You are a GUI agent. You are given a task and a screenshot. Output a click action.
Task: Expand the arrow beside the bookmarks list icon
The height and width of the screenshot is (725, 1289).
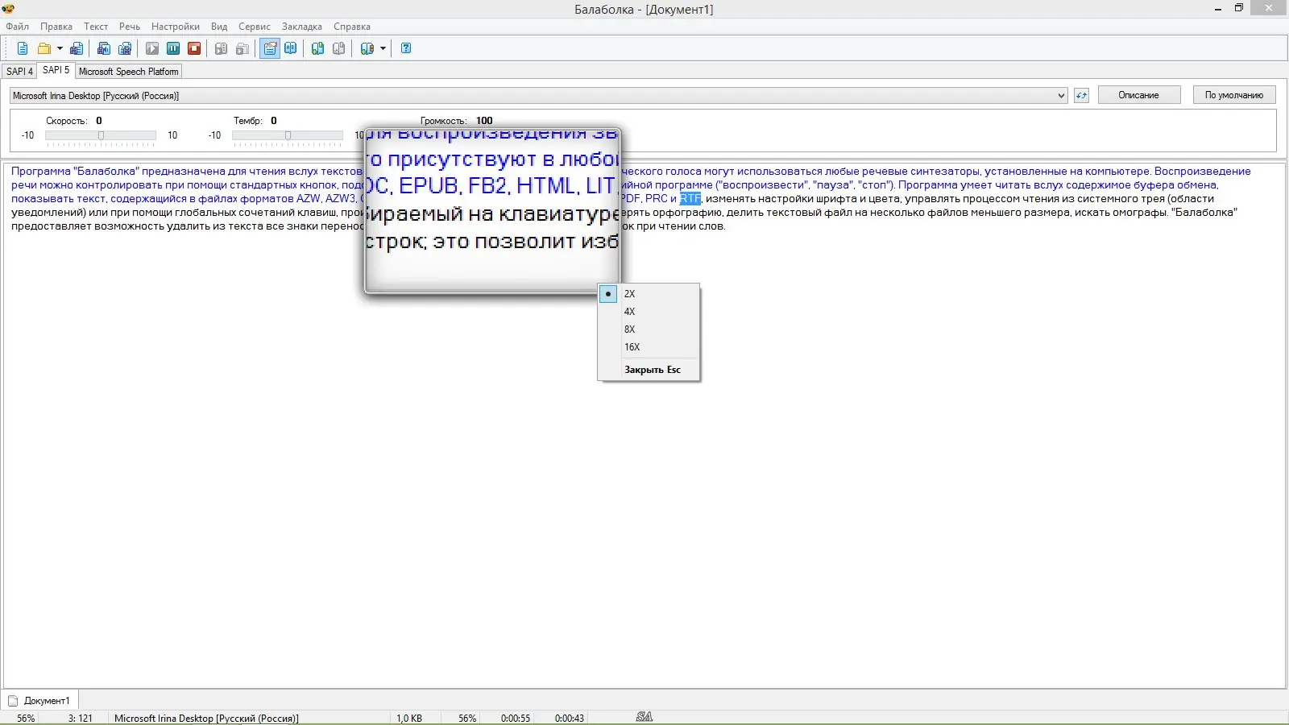click(383, 48)
